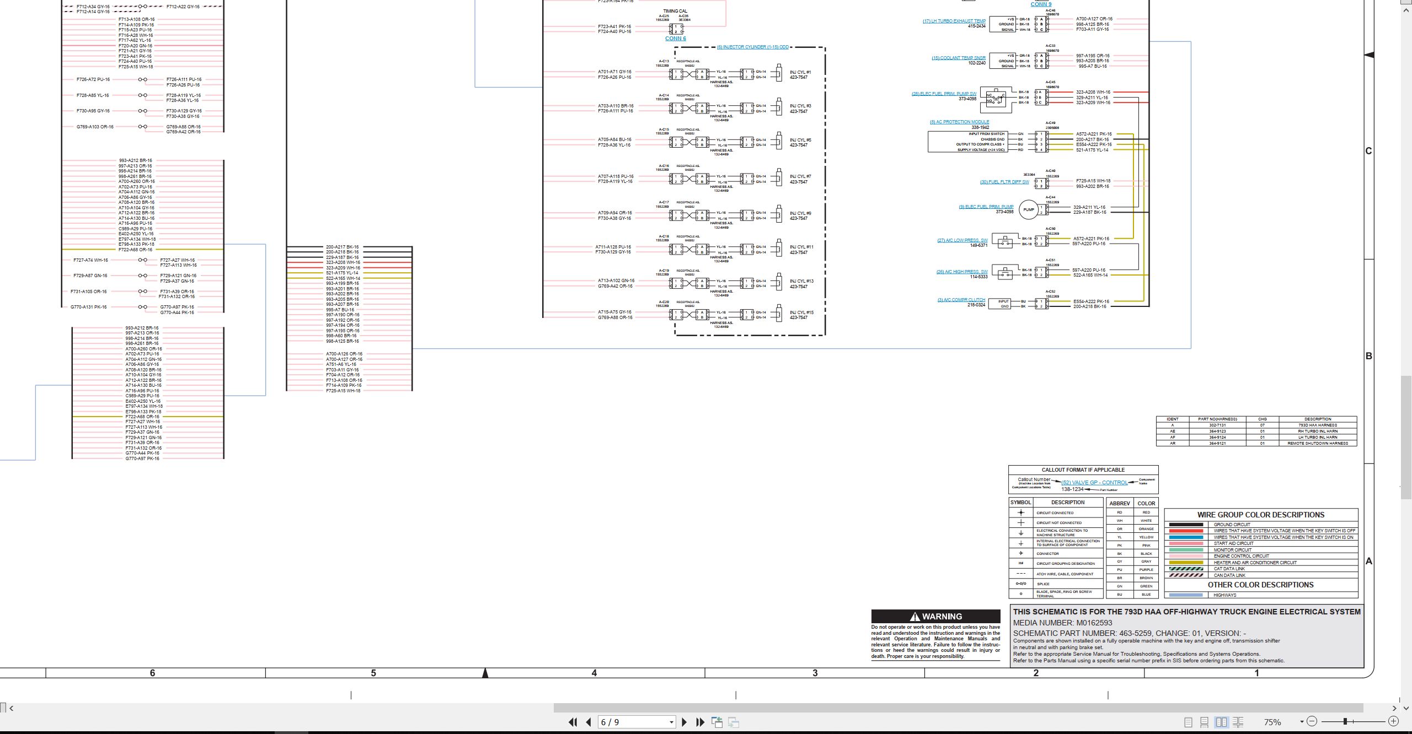Click the zoom in plus button

1394,721
